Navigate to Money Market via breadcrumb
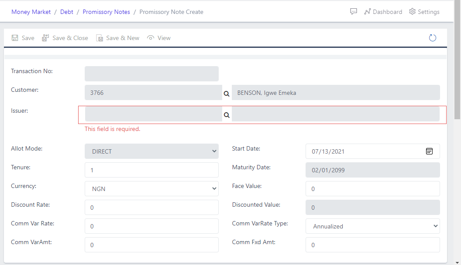Viewport: 461px width, 265px height. (31, 12)
